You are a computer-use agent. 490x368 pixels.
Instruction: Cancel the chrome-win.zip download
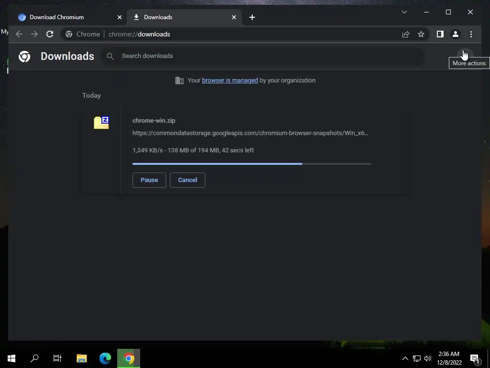click(188, 180)
